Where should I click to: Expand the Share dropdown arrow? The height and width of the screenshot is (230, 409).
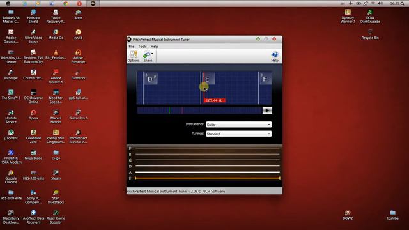[152, 54]
